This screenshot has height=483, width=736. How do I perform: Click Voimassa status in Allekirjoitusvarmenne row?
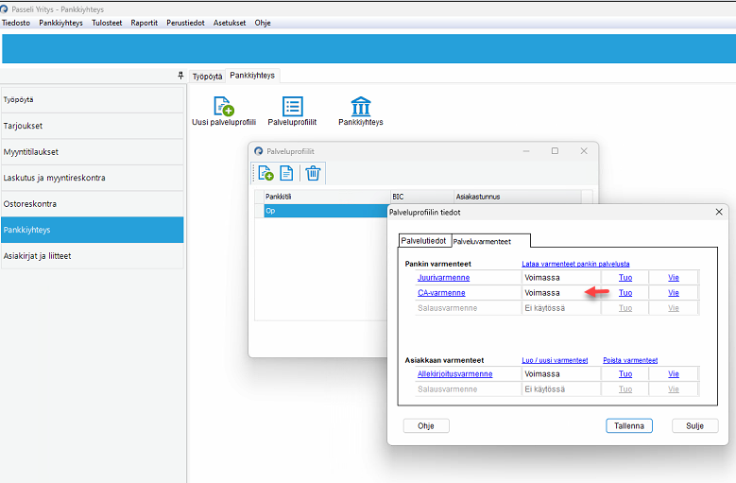[542, 373]
